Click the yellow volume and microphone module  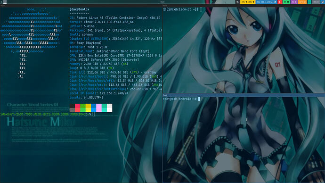(x=248, y=2)
